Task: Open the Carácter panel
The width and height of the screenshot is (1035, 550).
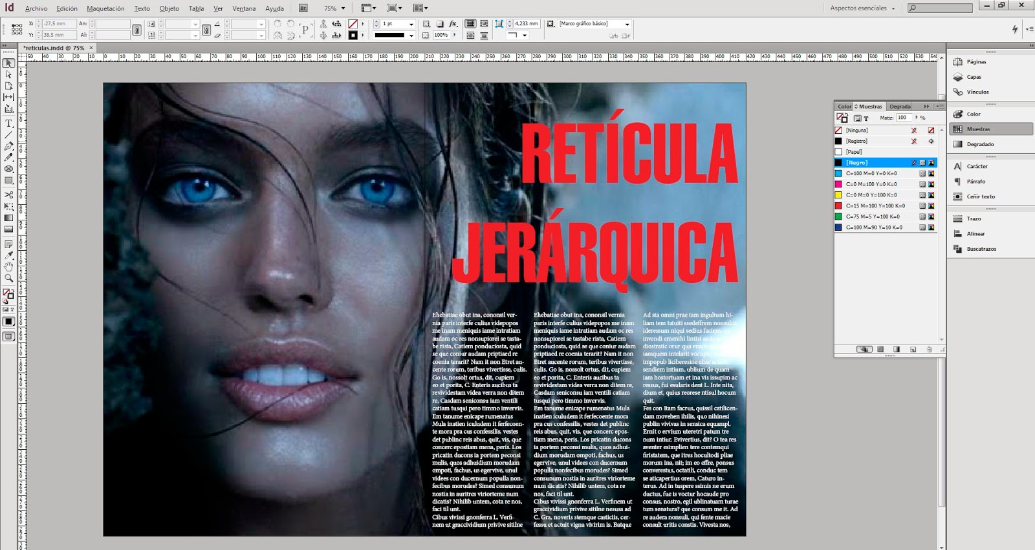Action: click(977, 166)
